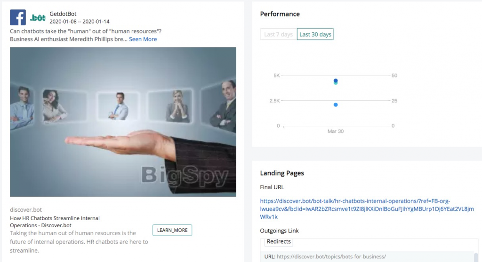Image resolution: width=482 pixels, height=262 pixels.
Task: Click the .bot advertiser logo
Action: point(38,18)
